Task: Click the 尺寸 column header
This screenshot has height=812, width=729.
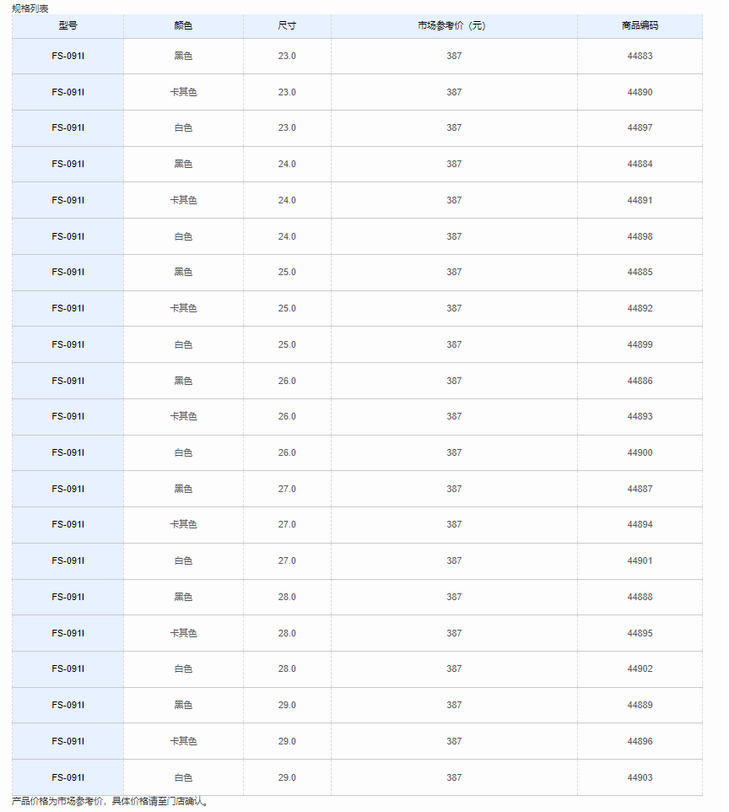Action: point(287,25)
